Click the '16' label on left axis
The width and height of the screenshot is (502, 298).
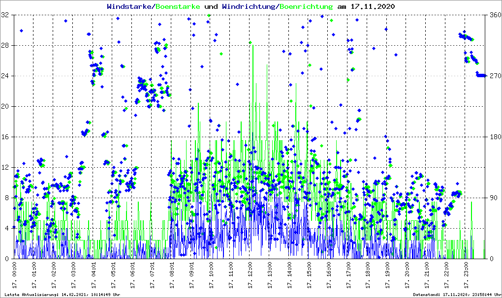[x=5, y=137]
